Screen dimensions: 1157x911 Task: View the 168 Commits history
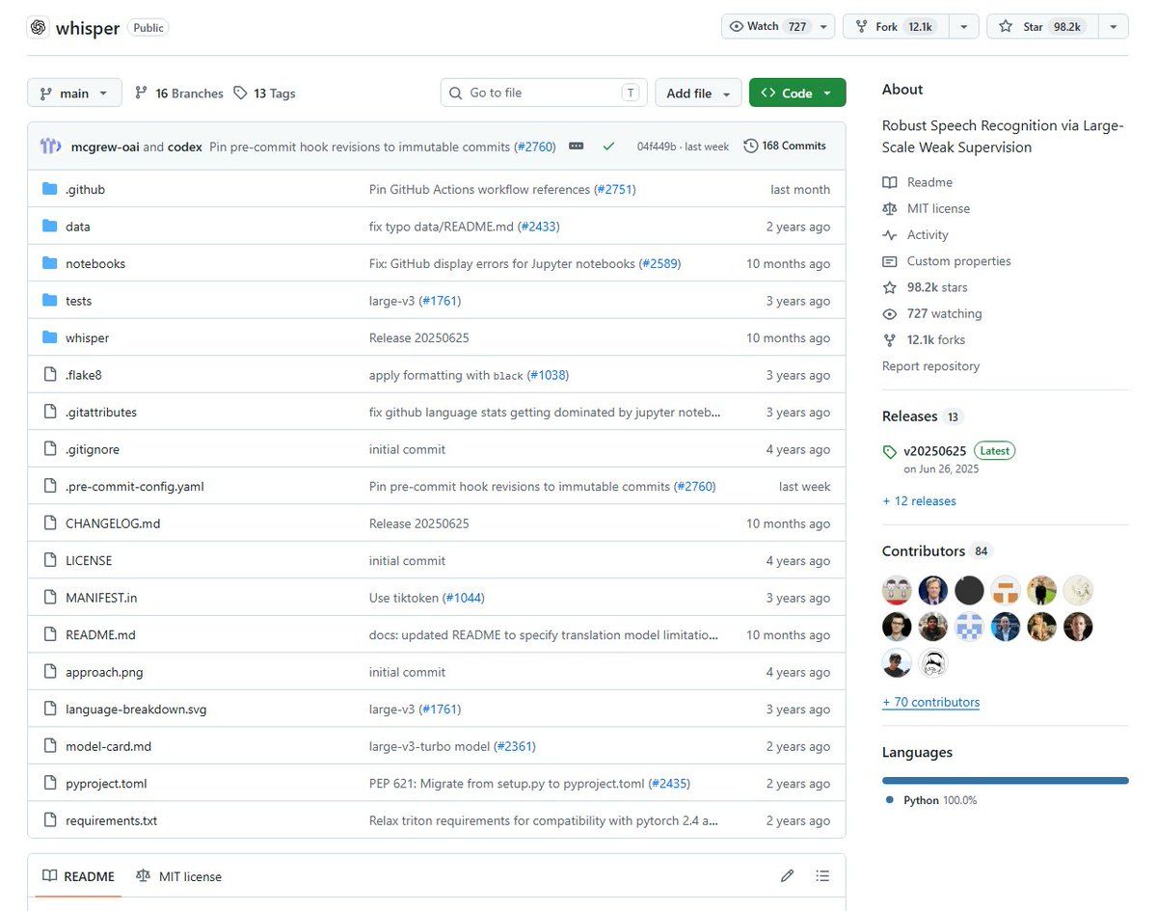pyautogui.click(x=785, y=147)
